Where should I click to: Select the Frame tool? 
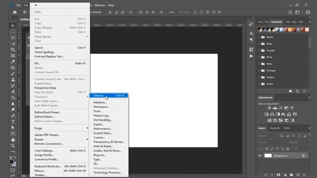[13, 56]
